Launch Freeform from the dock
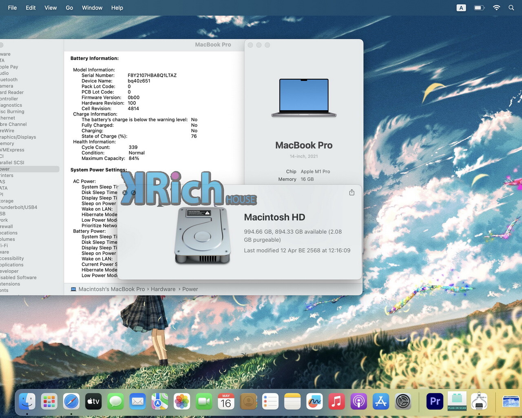 [x=314, y=402]
